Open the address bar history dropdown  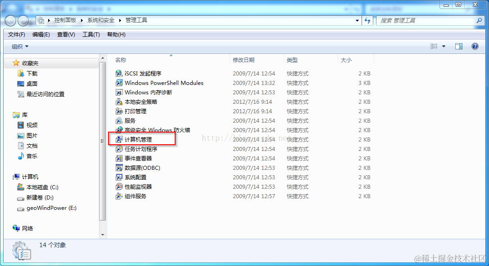(x=357, y=21)
